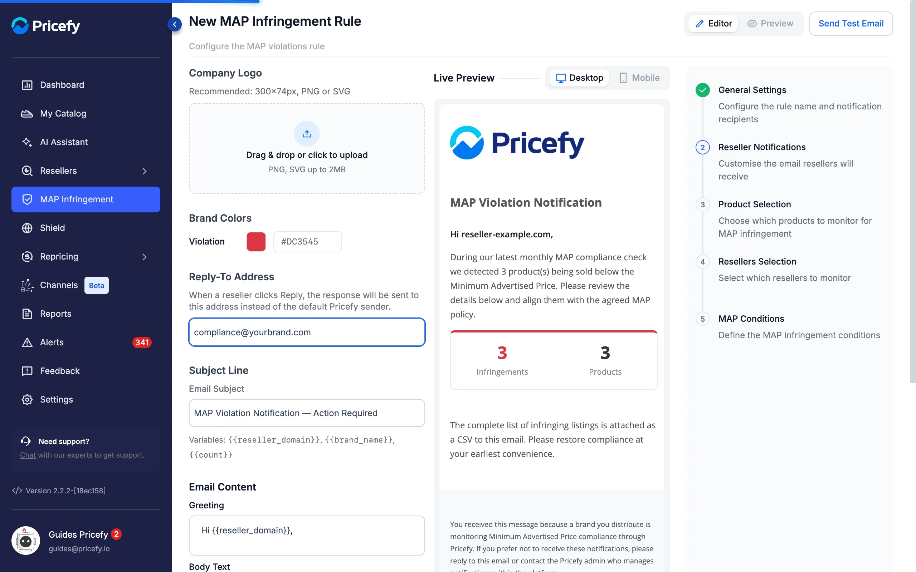Select the Preview mode tab
The image size is (916, 572).
coord(770,24)
